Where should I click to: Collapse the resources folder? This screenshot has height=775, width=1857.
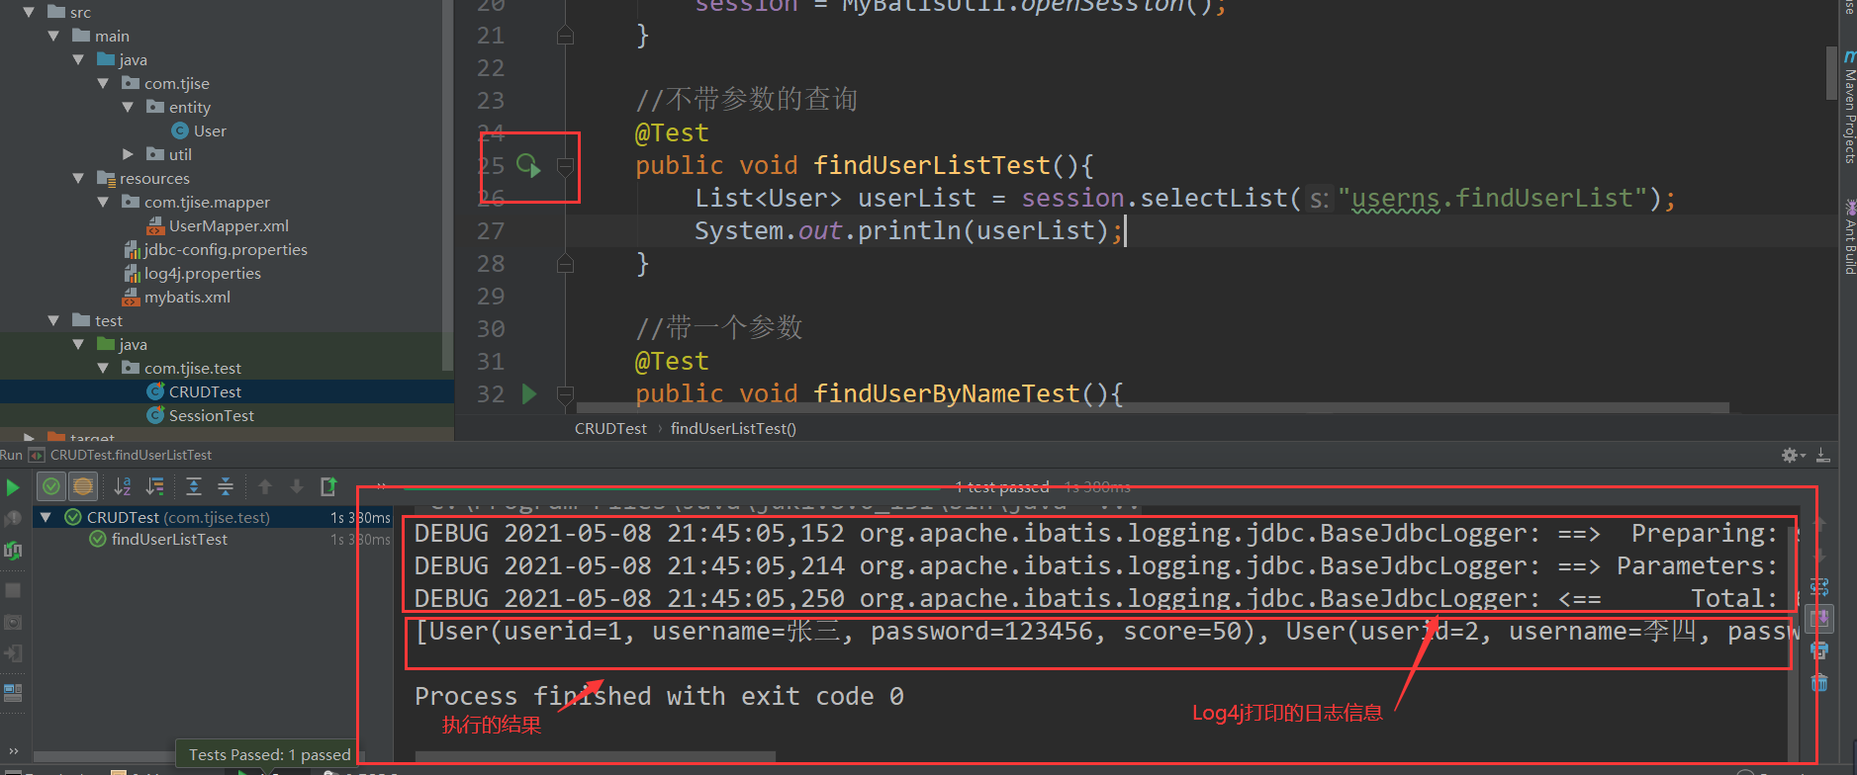(x=78, y=178)
